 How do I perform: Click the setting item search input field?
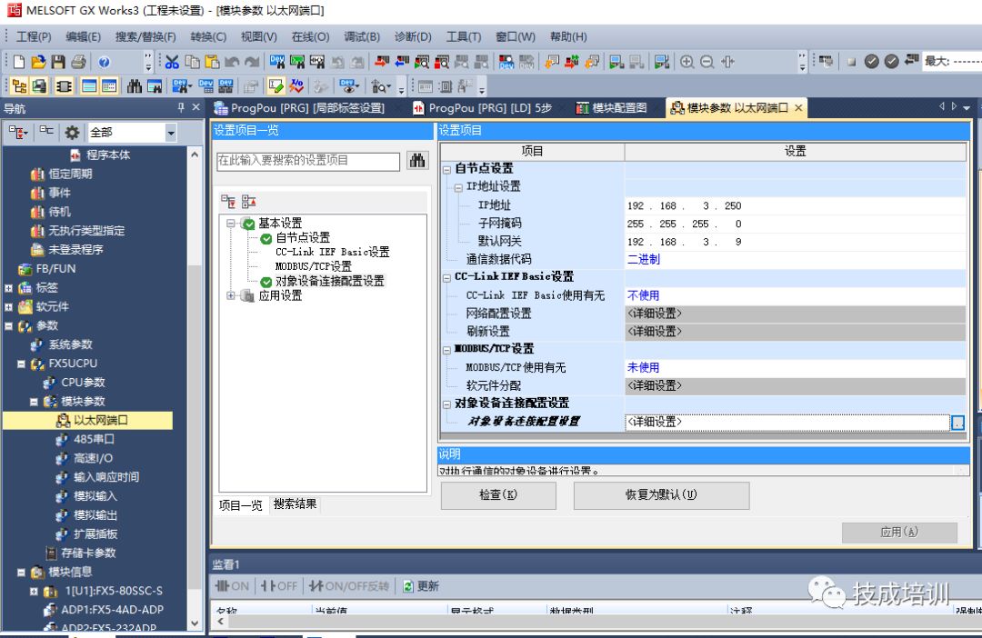pos(308,161)
